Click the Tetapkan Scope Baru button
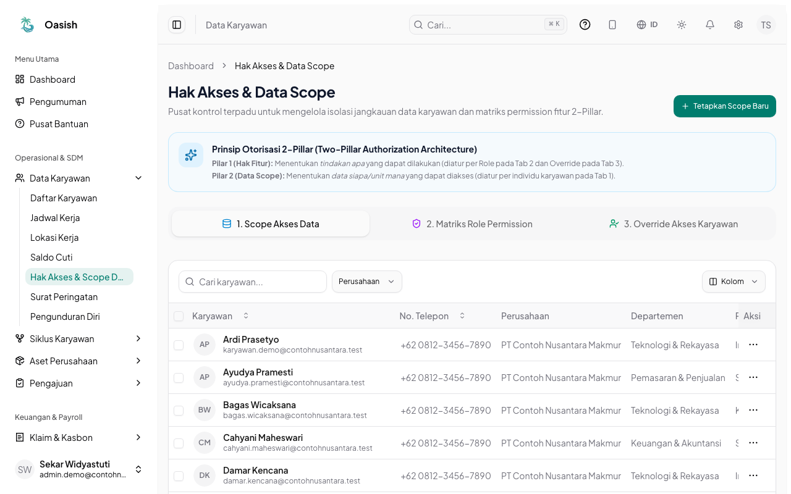This screenshot has height=494, width=791. click(725, 106)
